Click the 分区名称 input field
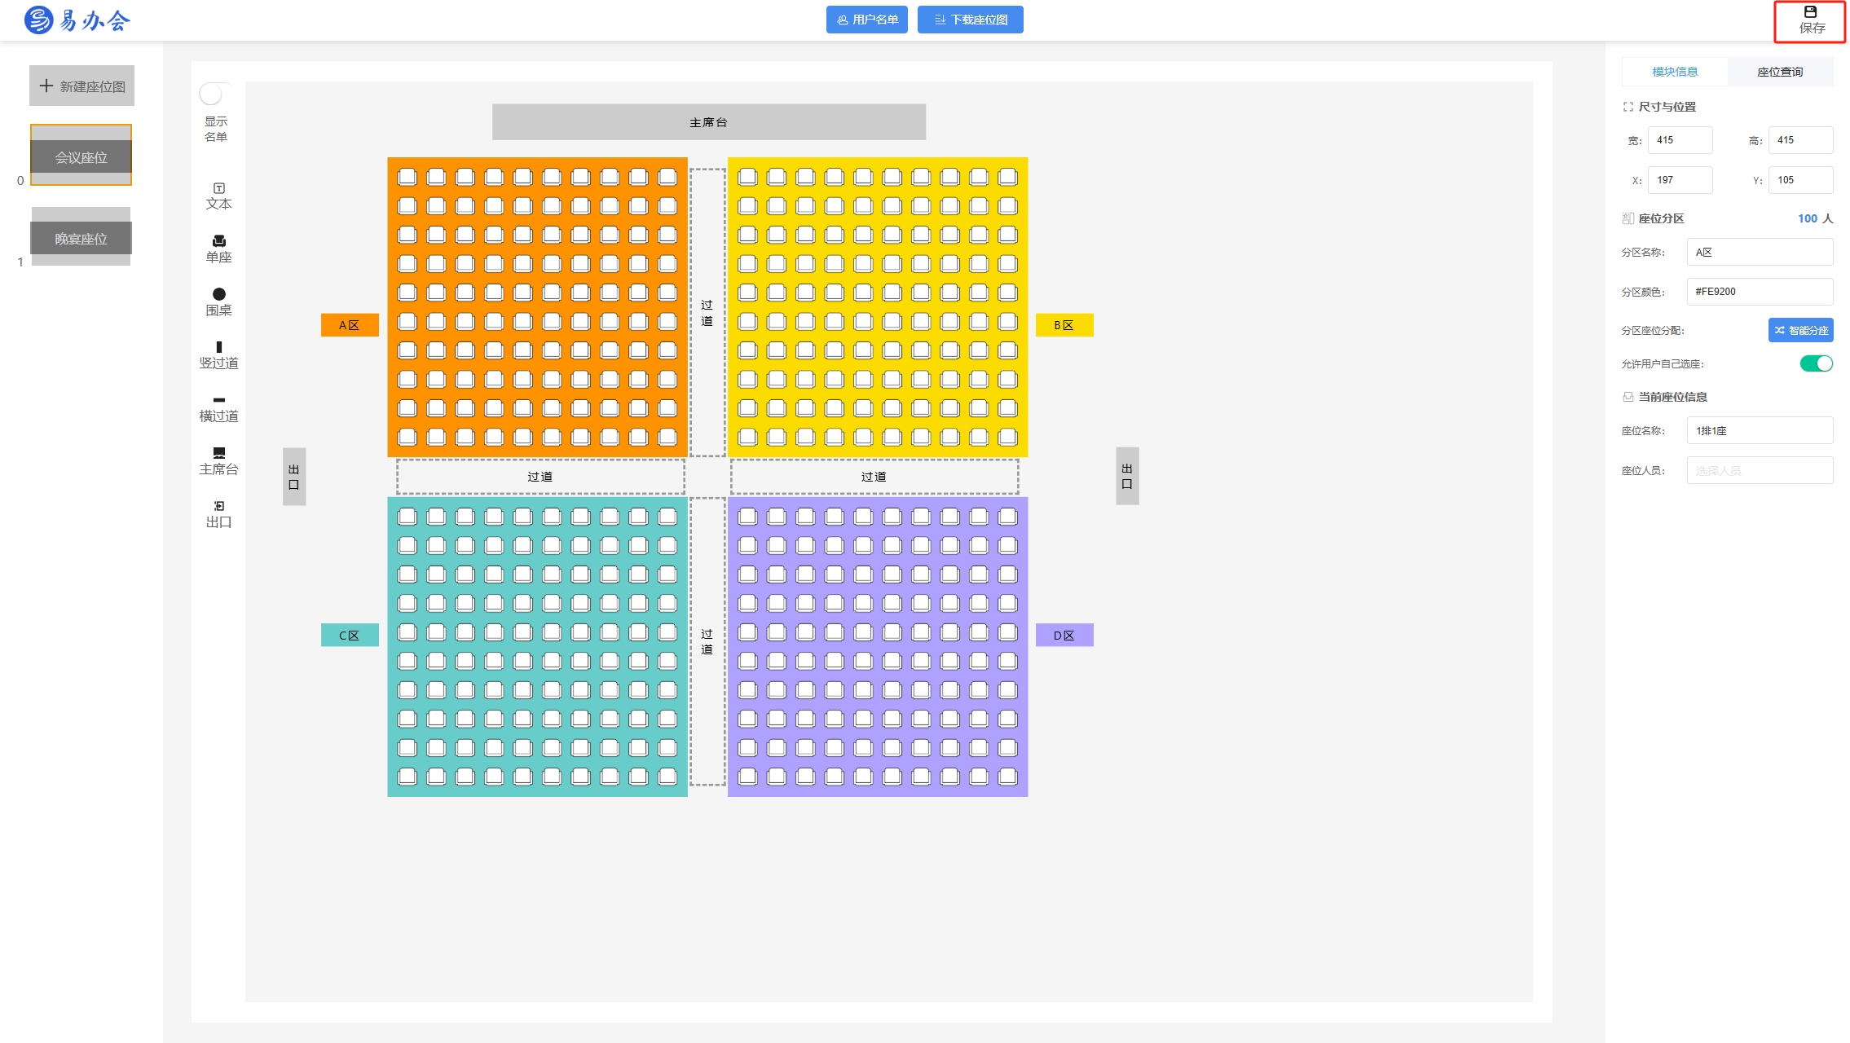This screenshot has width=1850, height=1043. pyautogui.click(x=1759, y=252)
